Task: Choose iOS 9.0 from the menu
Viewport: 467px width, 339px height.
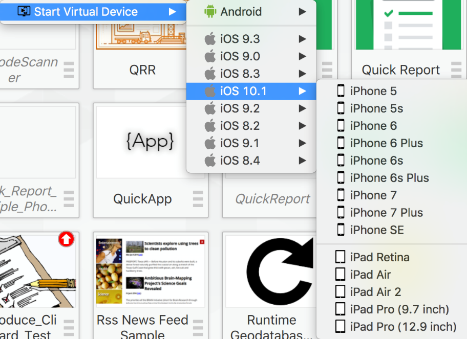Action: [251, 56]
